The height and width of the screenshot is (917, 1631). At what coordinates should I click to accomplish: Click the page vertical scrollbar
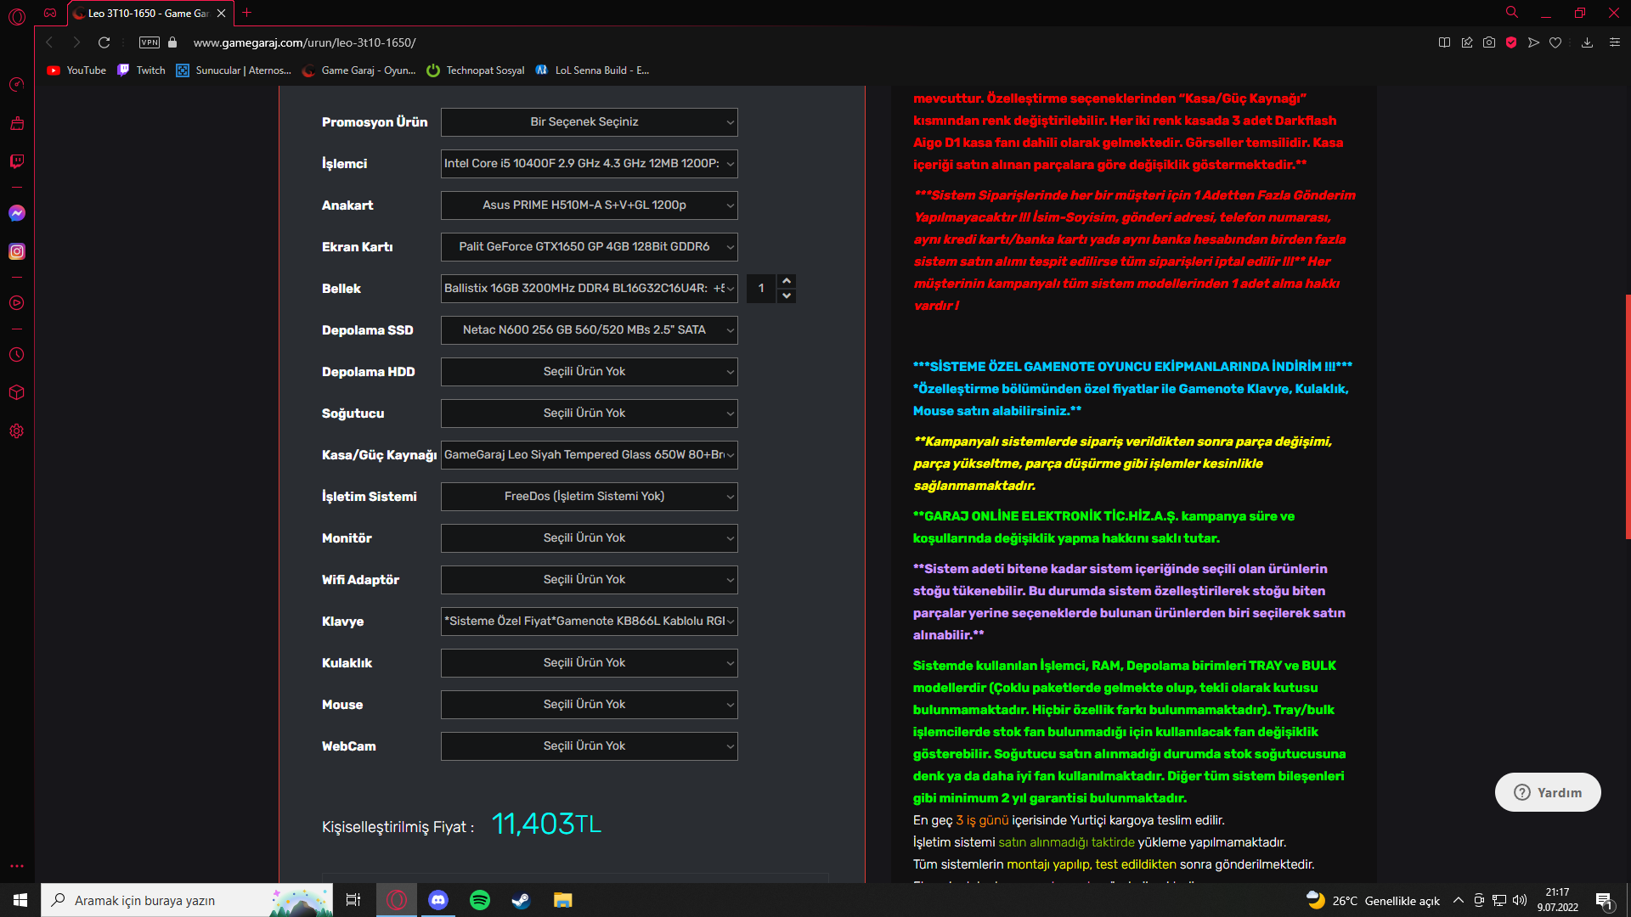(1627, 416)
